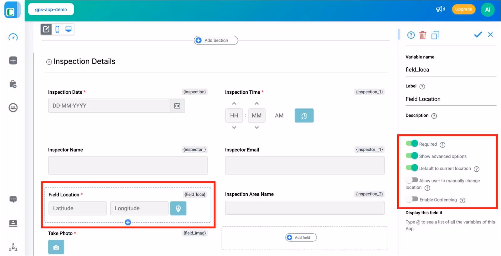Click the map pin location button

point(178,208)
